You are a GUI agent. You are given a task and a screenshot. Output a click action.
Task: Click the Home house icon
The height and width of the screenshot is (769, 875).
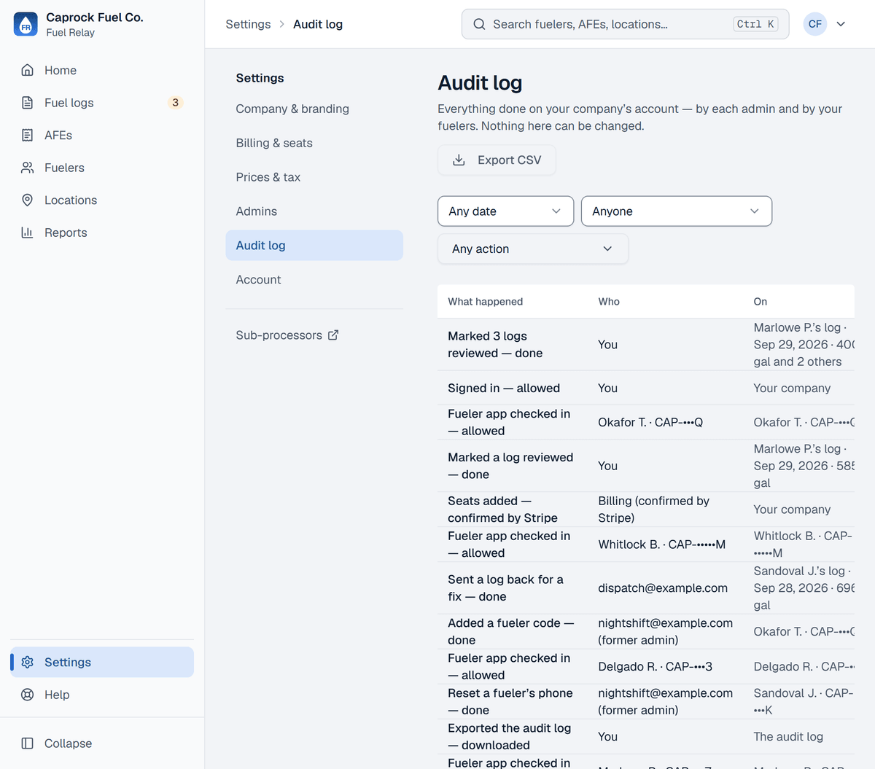tap(28, 70)
